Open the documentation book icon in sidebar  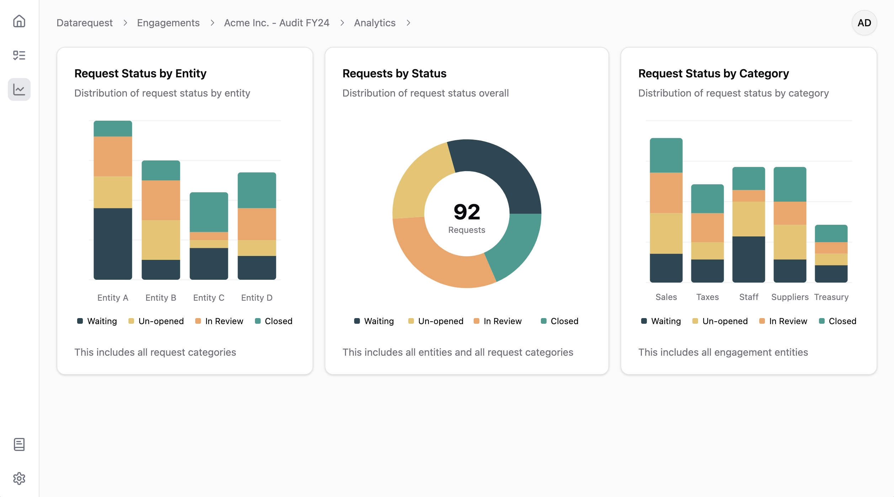pyautogui.click(x=19, y=444)
